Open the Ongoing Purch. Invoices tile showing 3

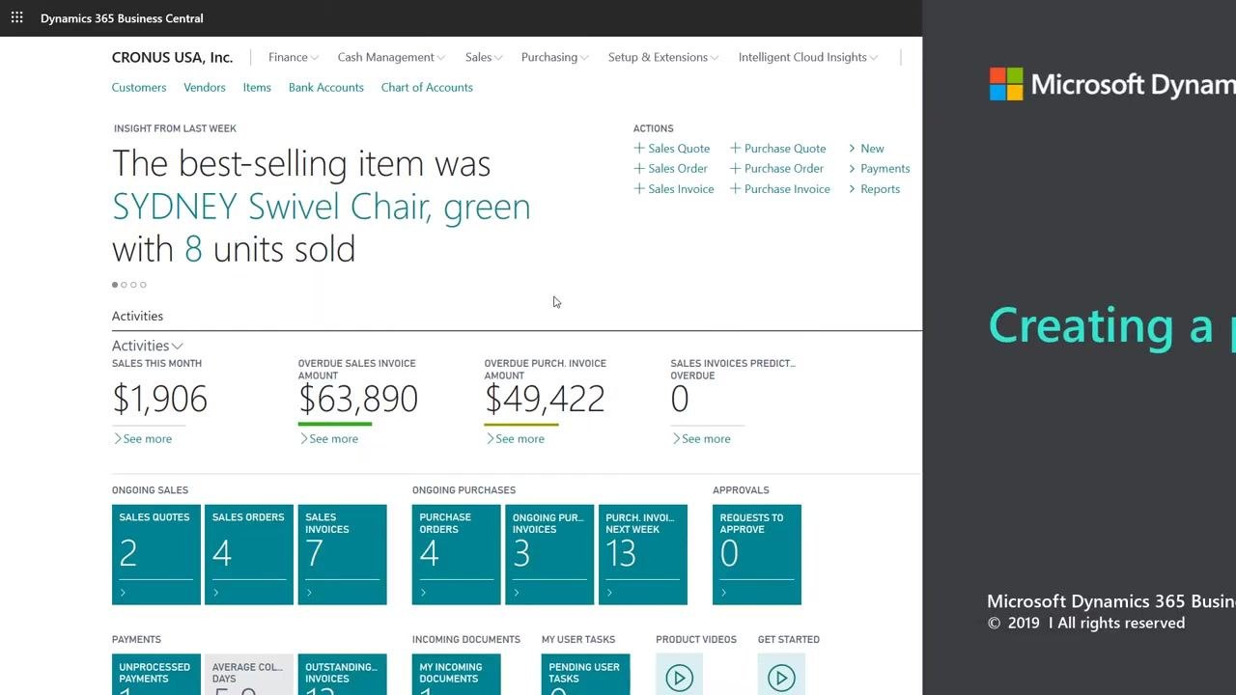pyautogui.click(x=549, y=555)
